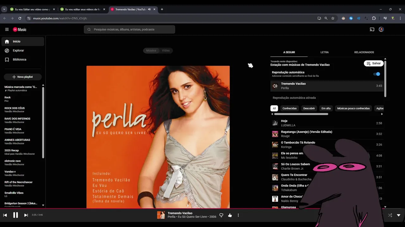Image resolution: width=405 pixels, height=227 pixels.
Task: Open the hamburger guide menu
Action: tap(7, 29)
